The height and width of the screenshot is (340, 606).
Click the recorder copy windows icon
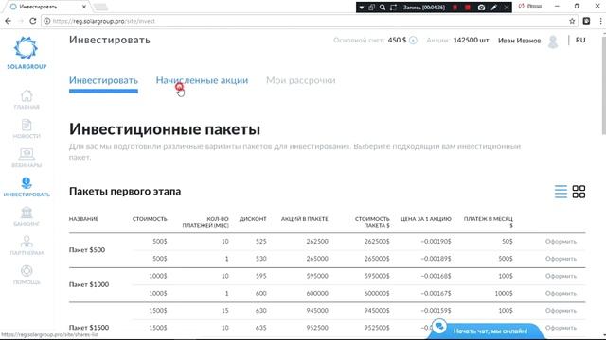click(x=372, y=8)
